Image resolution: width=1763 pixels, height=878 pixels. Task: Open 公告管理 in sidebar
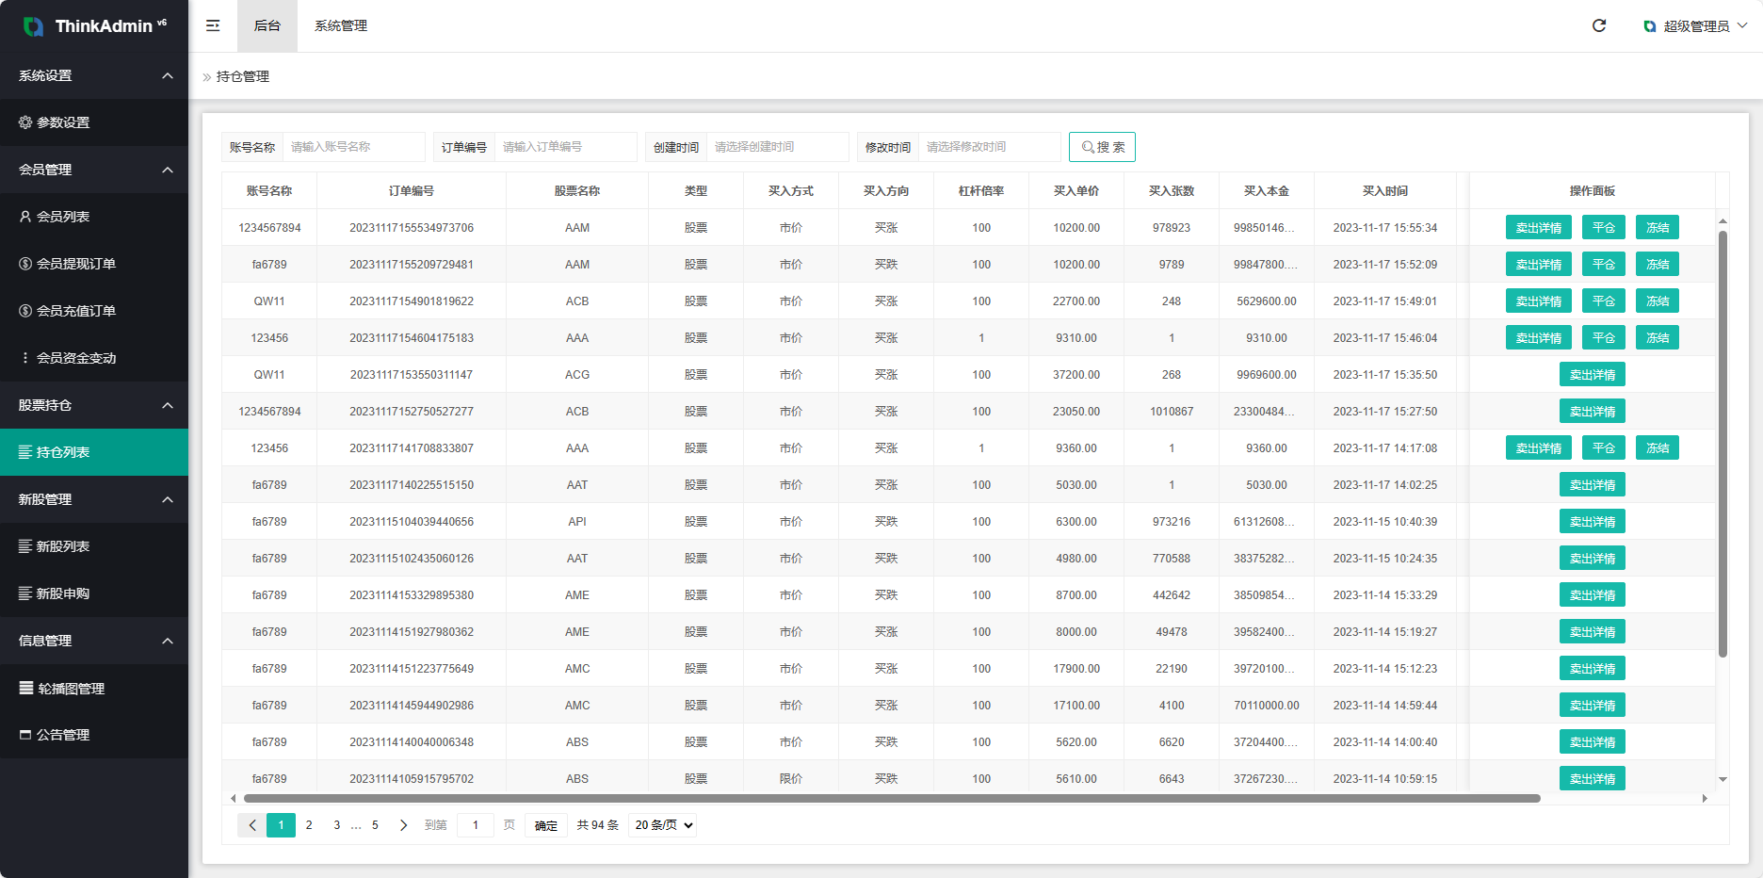pyautogui.click(x=94, y=735)
